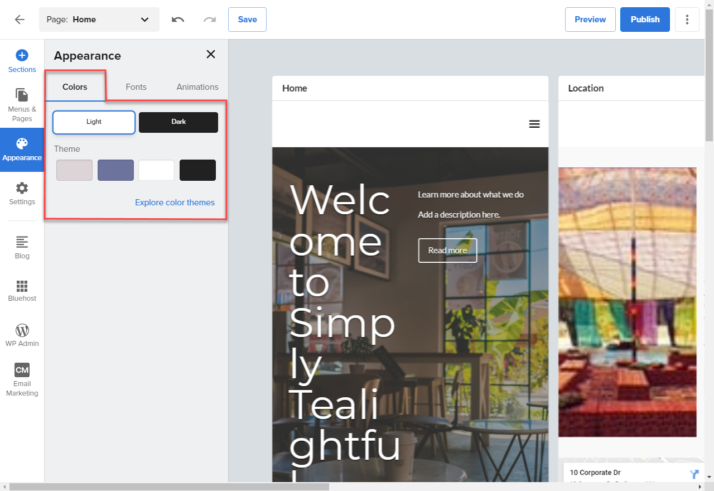Open the hamburger menu in Home preview
This screenshot has width=714, height=491.
[x=534, y=124]
